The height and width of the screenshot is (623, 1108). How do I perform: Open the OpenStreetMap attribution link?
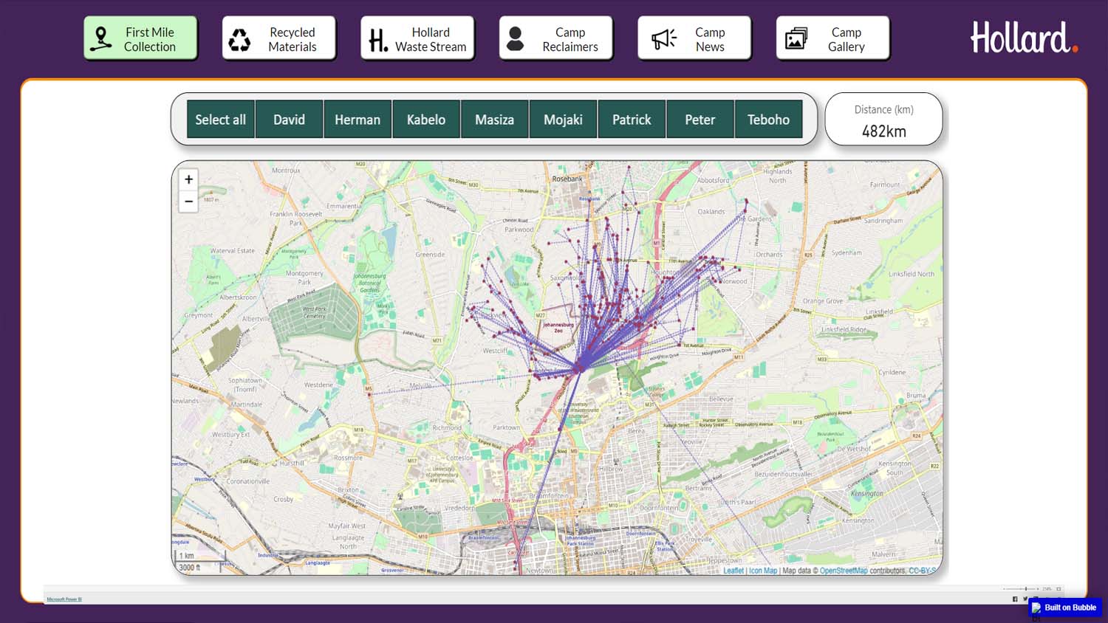click(843, 571)
